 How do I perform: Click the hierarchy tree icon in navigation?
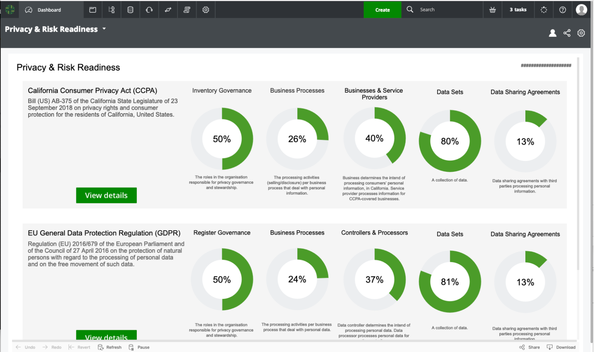[112, 10]
